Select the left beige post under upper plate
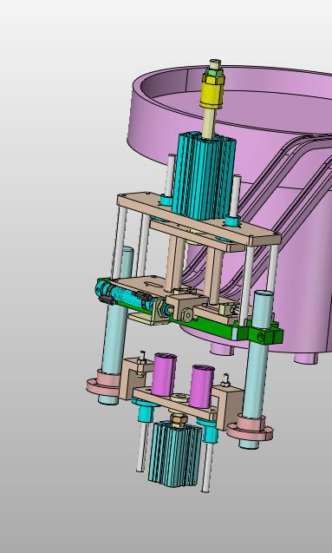Viewport: 332px width, 553px height. [174, 263]
